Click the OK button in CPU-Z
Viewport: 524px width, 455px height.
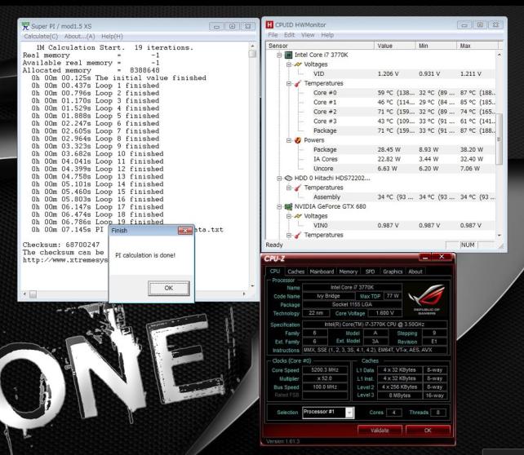tap(428, 431)
